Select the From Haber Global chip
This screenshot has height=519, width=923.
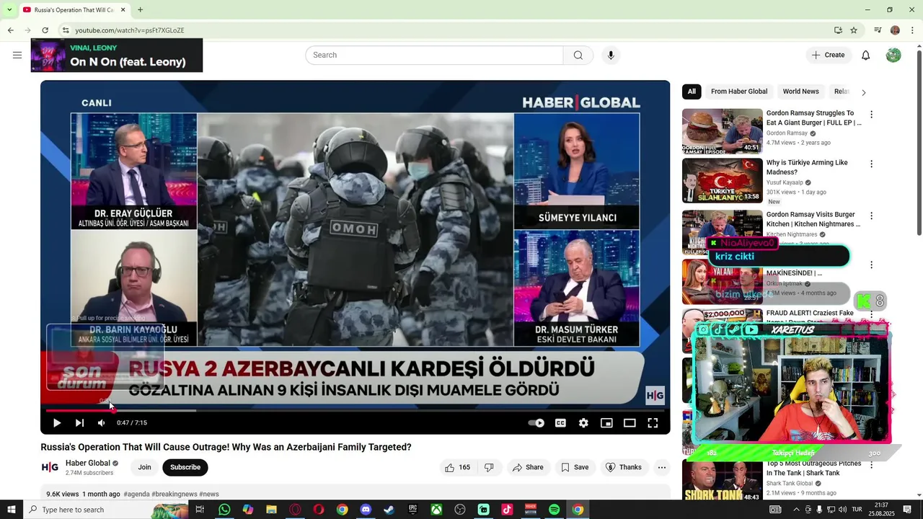(739, 92)
